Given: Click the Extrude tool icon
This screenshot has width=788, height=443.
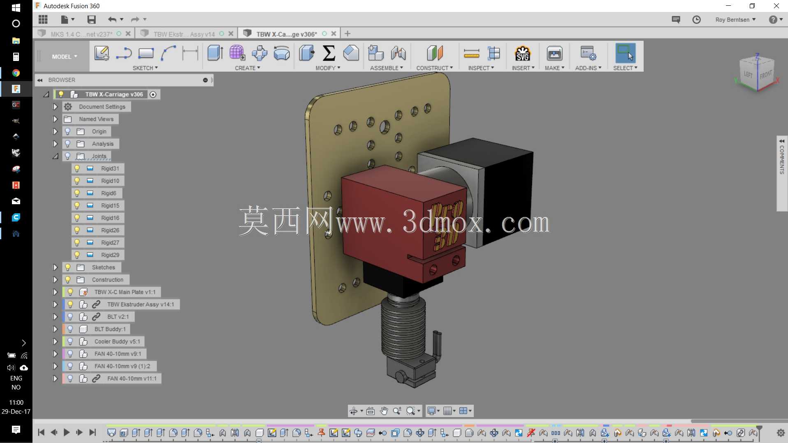Looking at the screenshot, I should 215,53.
